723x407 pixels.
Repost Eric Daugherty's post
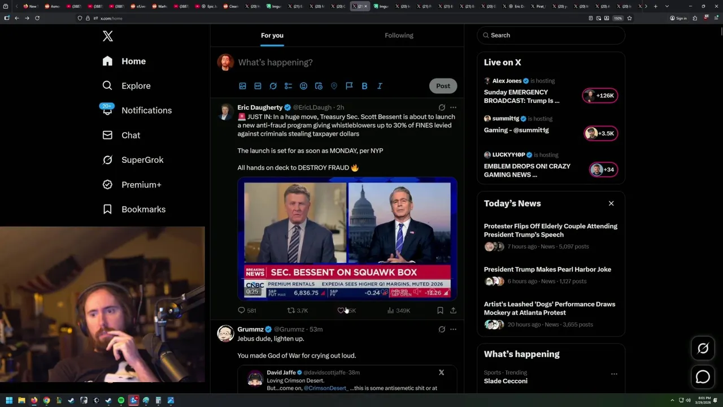coord(298,310)
